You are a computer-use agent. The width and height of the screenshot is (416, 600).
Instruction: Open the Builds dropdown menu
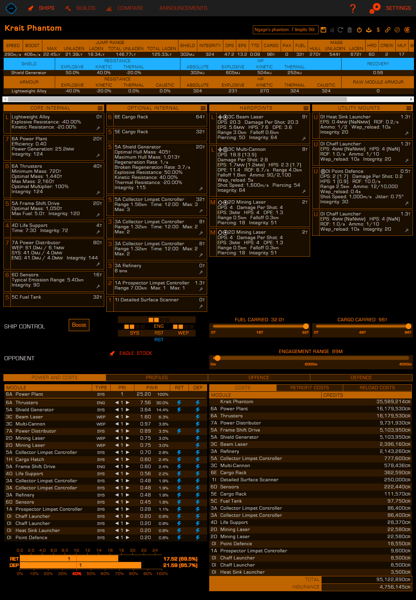click(80, 8)
